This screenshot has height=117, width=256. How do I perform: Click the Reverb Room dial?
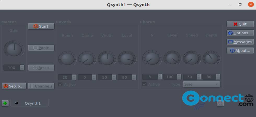click(67, 58)
